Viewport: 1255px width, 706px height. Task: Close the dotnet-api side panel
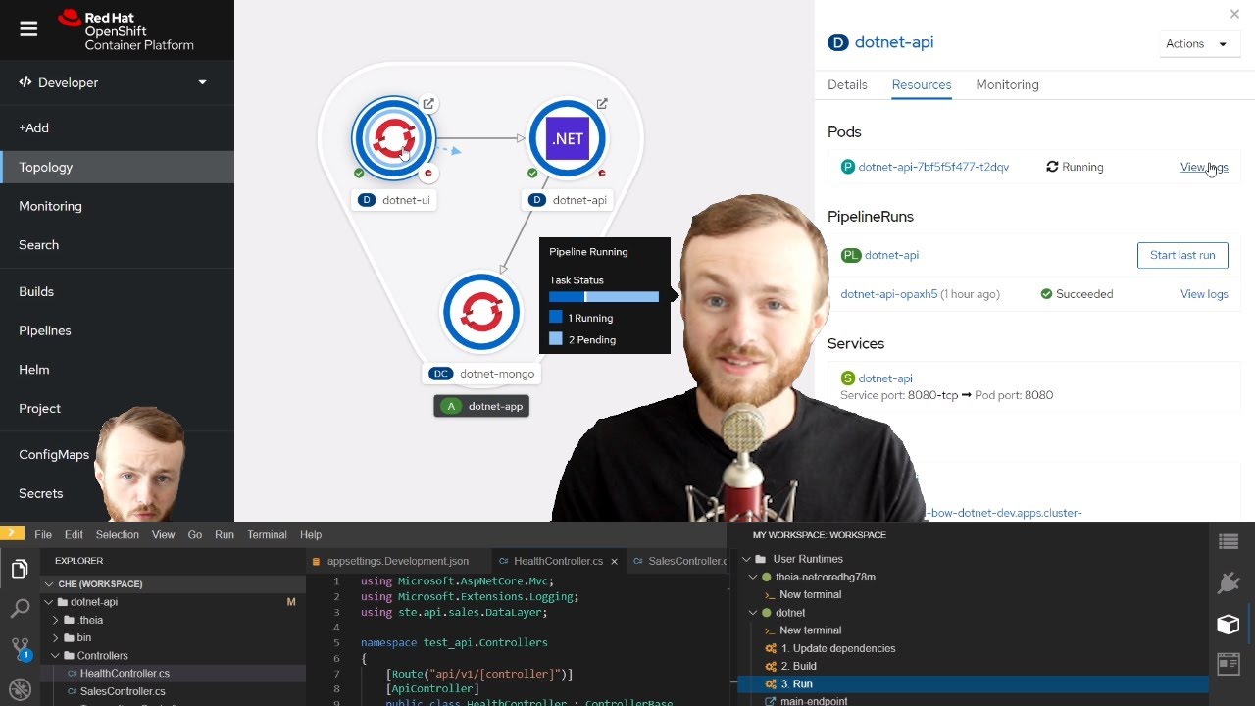(1234, 14)
